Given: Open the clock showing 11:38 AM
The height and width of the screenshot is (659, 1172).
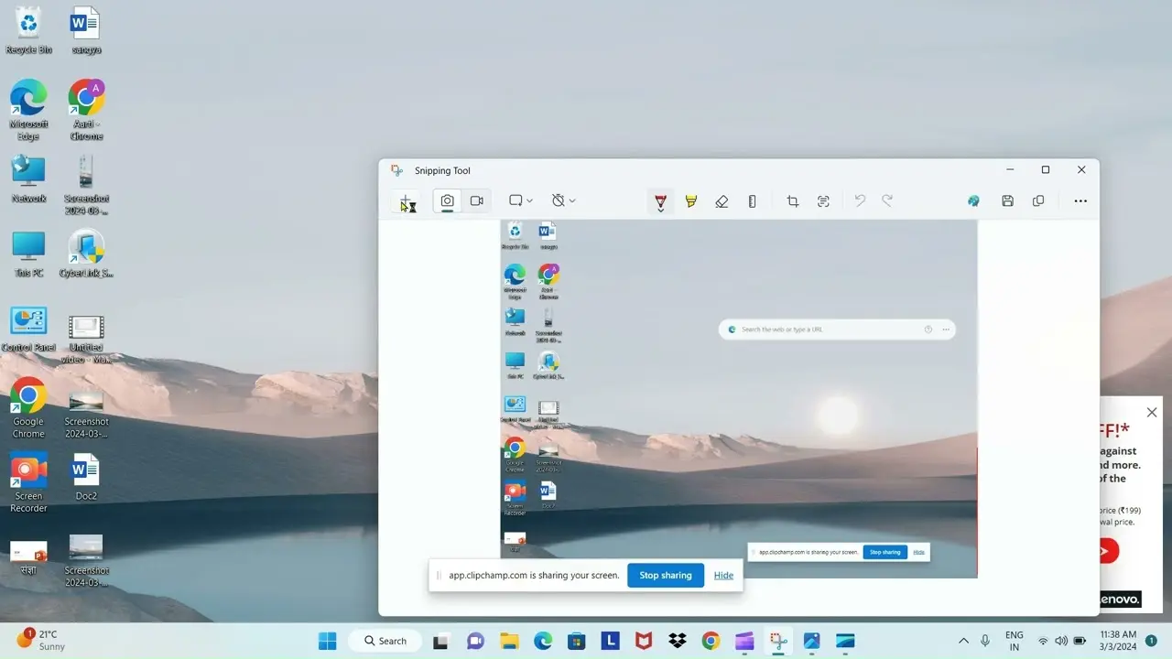Looking at the screenshot, I should [x=1118, y=641].
